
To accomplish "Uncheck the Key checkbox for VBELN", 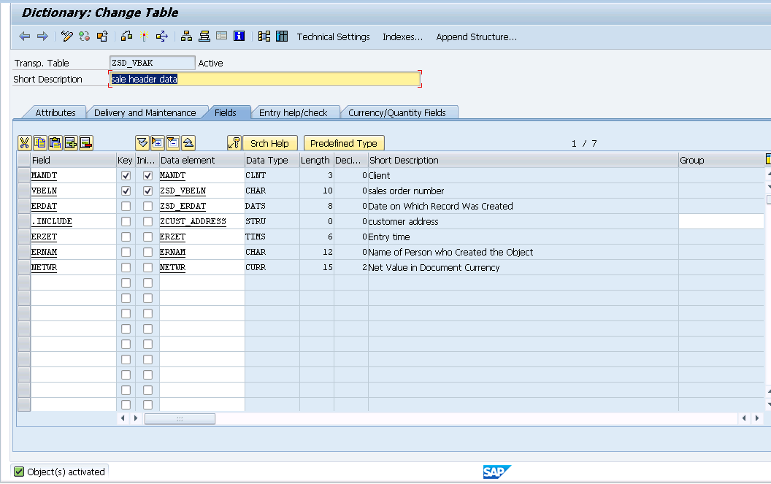I will (x=126, y=191).
